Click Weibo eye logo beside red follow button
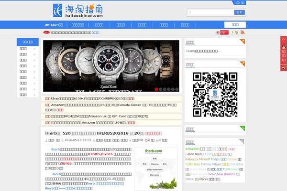287x191 pixels. 218,32
